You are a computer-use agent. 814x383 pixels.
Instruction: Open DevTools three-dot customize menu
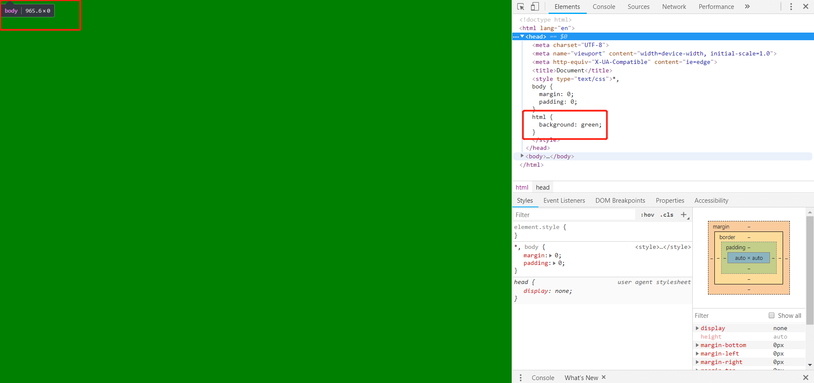tap(791, 7)
